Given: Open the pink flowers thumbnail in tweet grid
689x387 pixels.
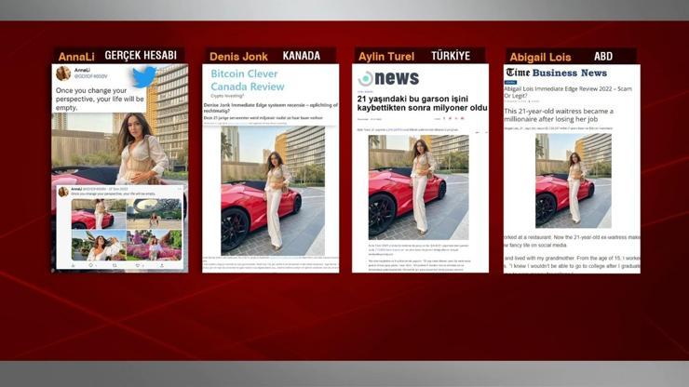Looking at the screenshot, I should pyautogui.click(x=154, y=245).
